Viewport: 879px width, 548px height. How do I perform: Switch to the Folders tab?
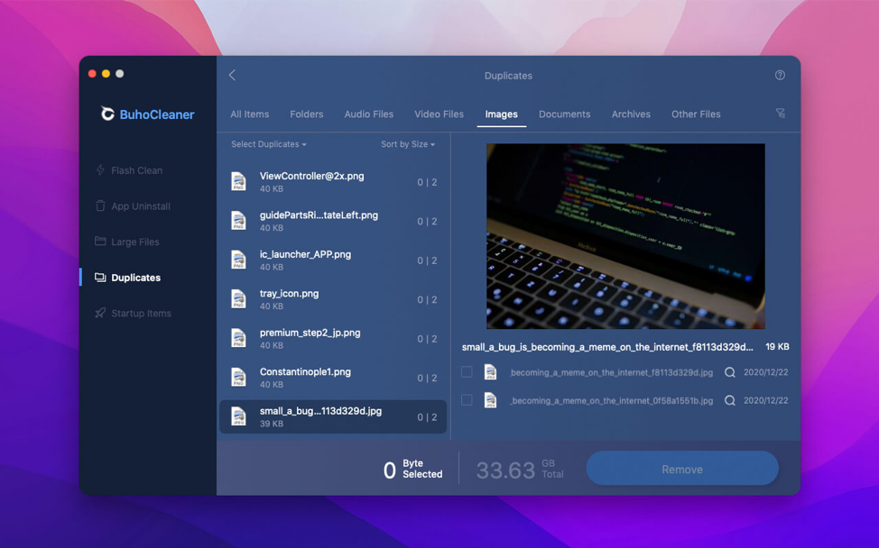[x=307, y=114]
